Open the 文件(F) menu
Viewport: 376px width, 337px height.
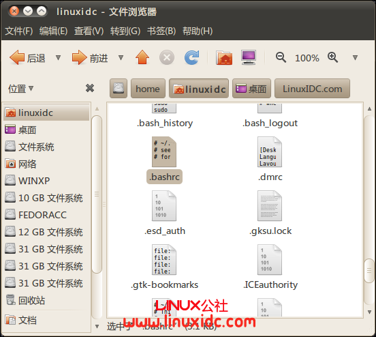(19, 31)
